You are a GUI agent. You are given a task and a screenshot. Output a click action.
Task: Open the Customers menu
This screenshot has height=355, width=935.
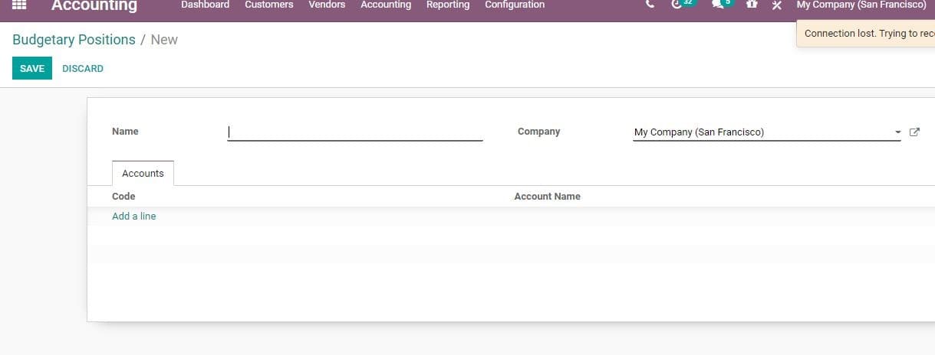coord(268,5)
